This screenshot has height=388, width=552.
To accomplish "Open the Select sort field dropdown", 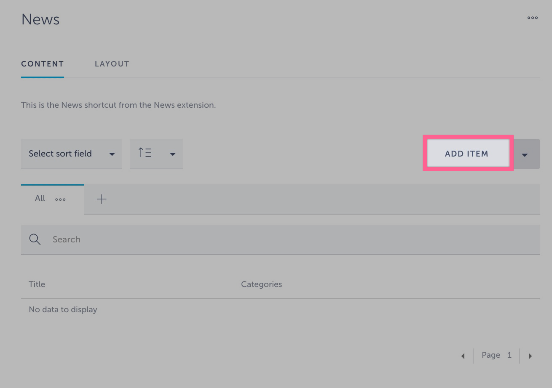I will (71, 154).
